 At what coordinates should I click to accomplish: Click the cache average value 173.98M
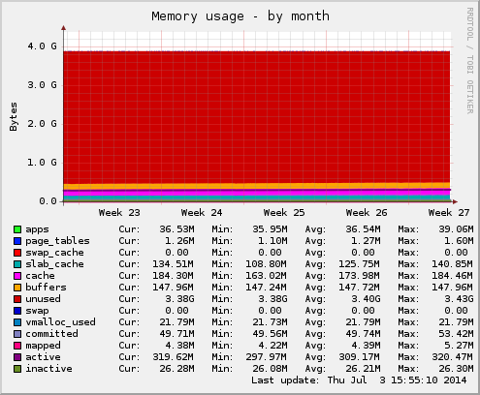click(x=360, y=276)
